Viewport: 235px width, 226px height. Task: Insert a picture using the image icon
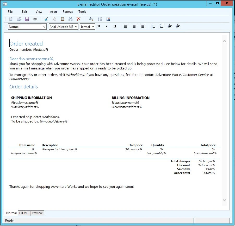[108, 19]
